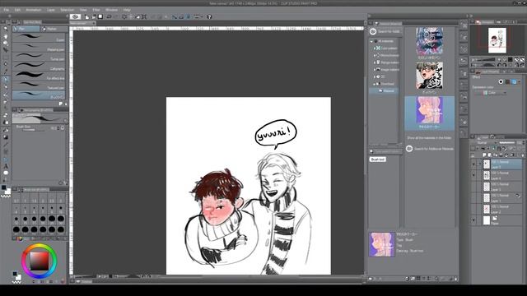Screen dimensions: 527x296
Task: Collapse the All materials tree node
Action: [x=371, y=41]
